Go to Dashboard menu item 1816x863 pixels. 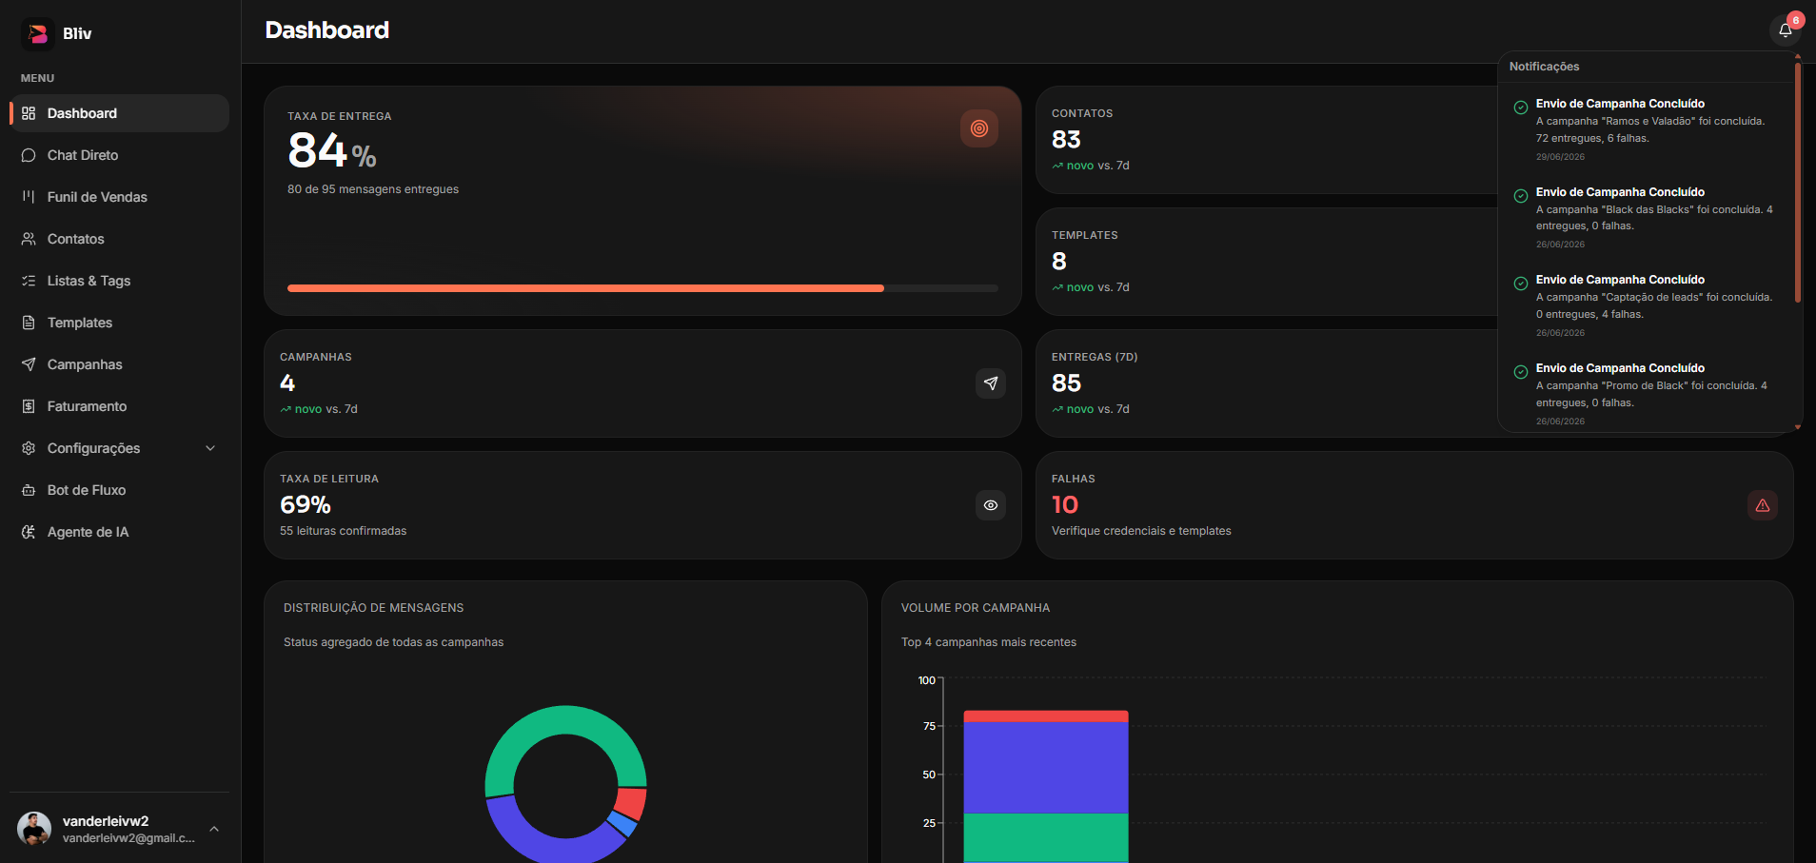coord(120,113)
